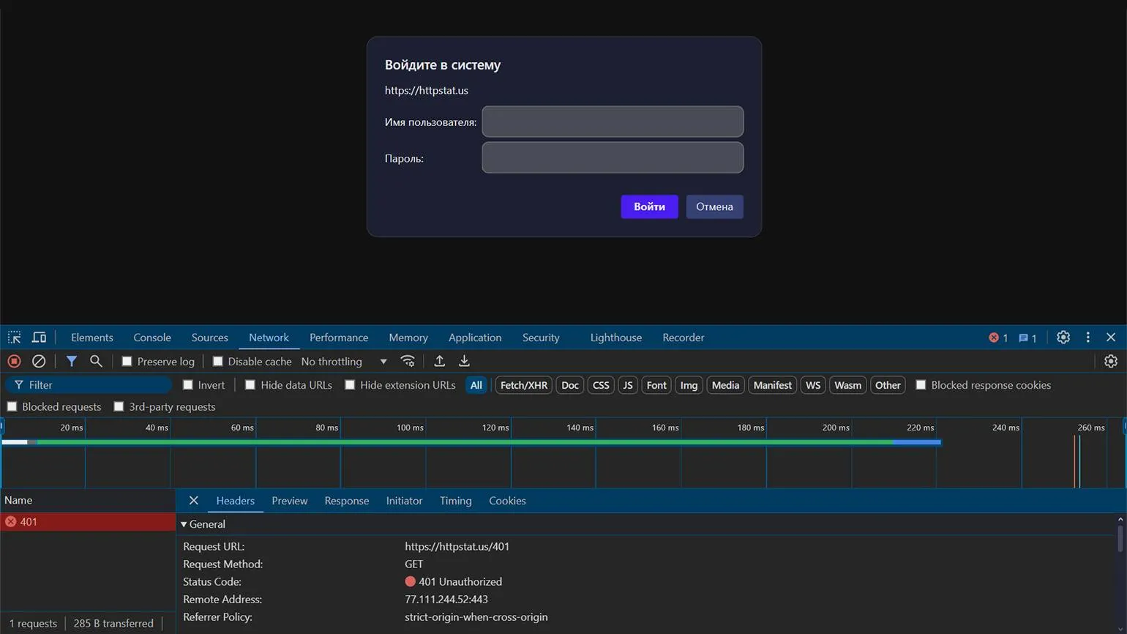This screenshot has height=634, width=1127.
Task: Toggle the device toolbar icon
Action: click(x=39, y=337)
